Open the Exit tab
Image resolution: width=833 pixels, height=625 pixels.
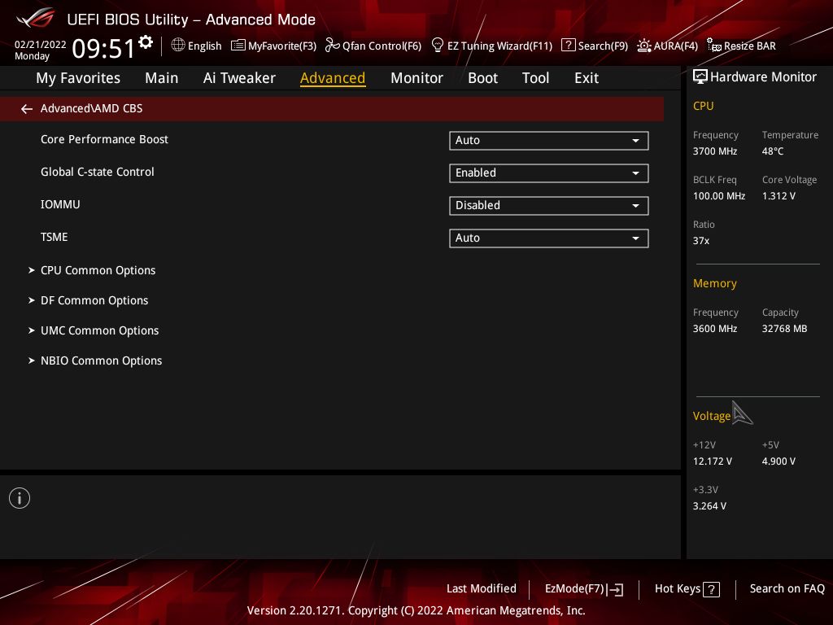(587, 78)
